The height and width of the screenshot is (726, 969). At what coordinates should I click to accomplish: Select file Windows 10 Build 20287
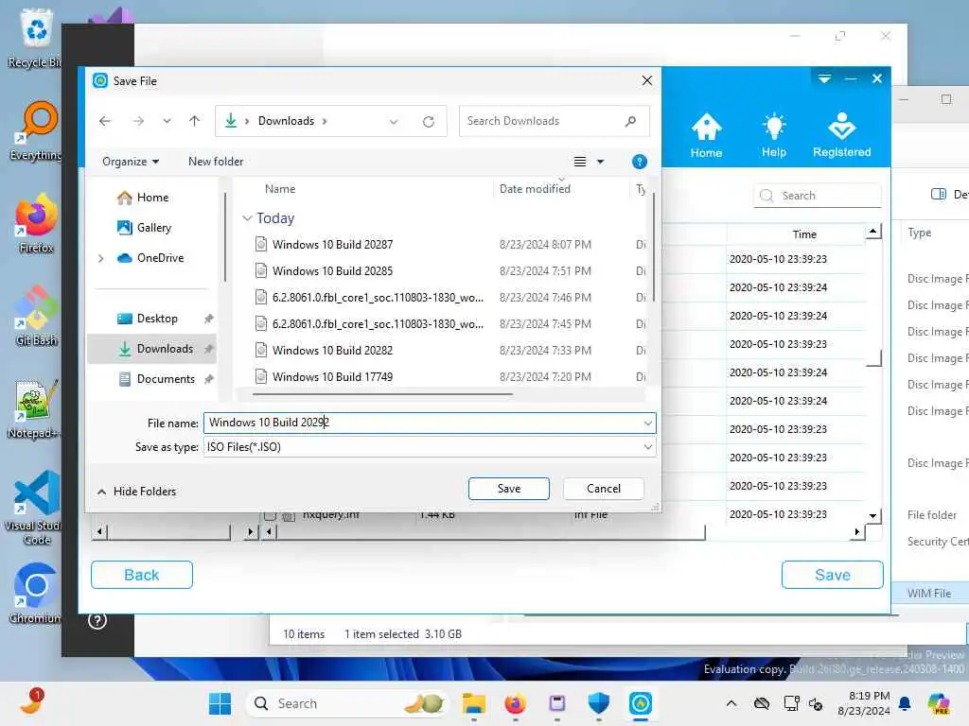[332, 245]
